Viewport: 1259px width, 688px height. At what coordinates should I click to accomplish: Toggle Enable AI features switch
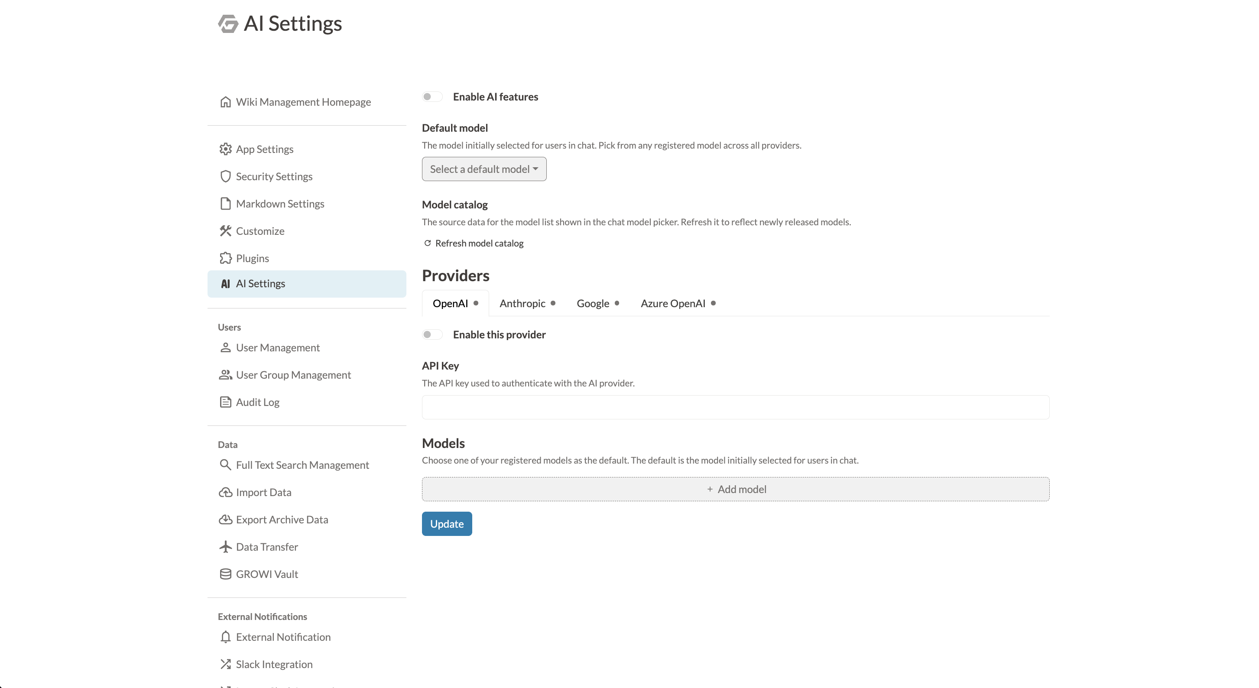coord(432,97)
